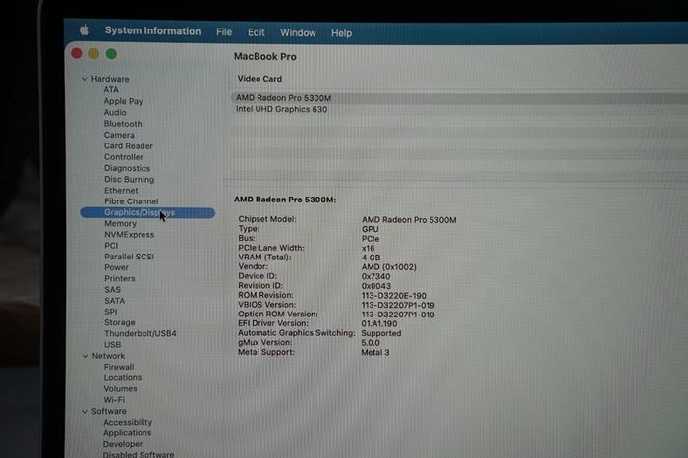Select Disabled Software under Software
Viewport: 688px width, 458px height.
coord(139,454)
